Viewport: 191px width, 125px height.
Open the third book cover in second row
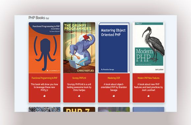[114, 110]
